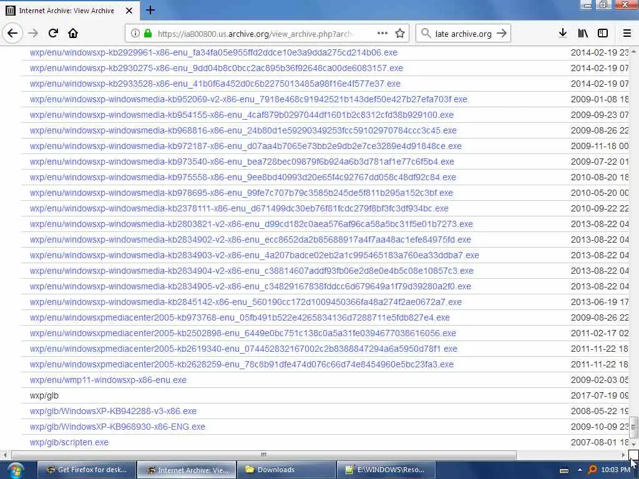The width and height of the screenshot is (639, 479).
Task: Click the Forward navigation arrow
Action: [33, 34]
